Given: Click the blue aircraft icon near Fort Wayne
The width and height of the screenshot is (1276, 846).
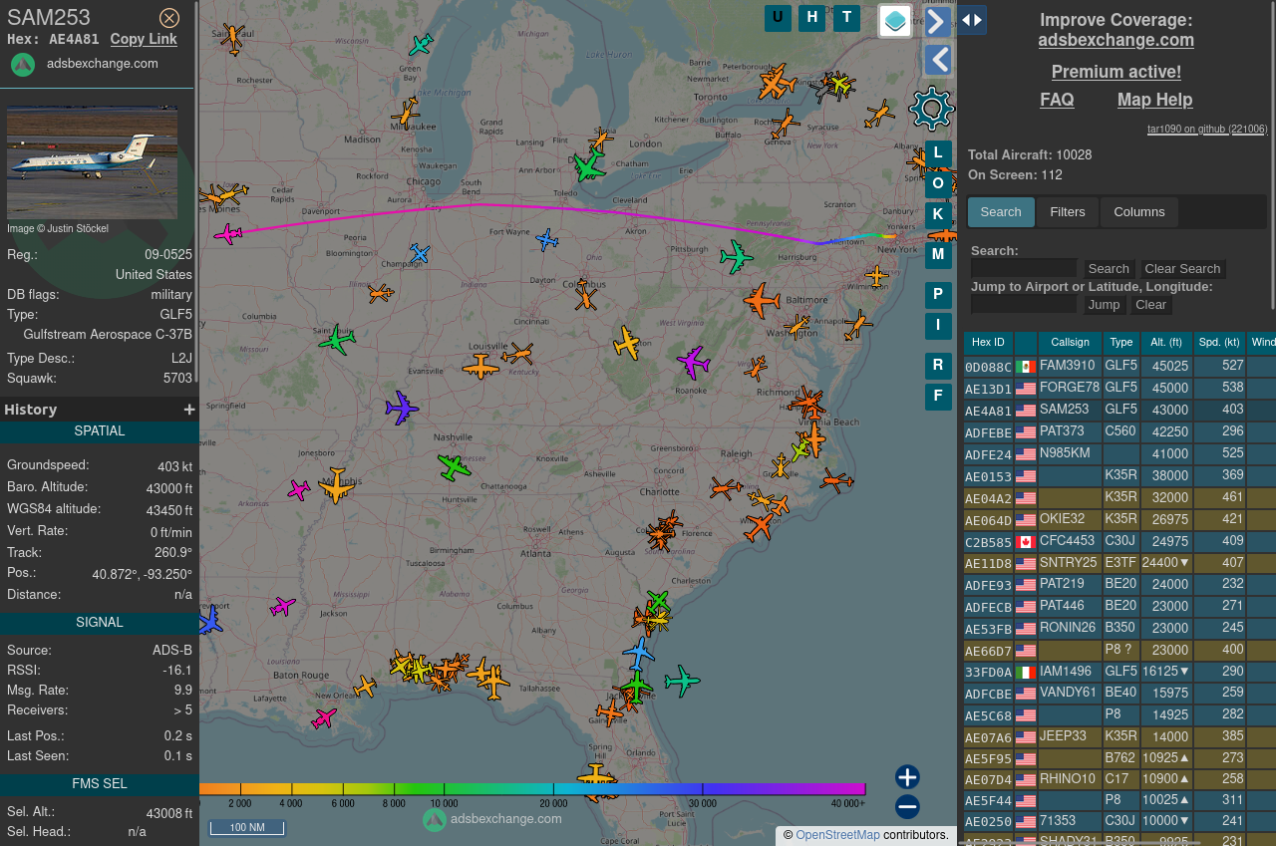Looking at the screenshot, I should [546, 239].
